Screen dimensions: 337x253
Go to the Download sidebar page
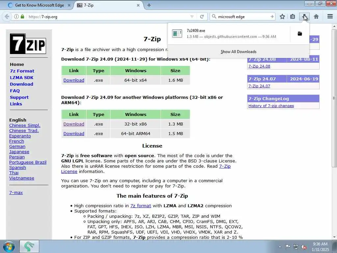click(x=21, y=84)
